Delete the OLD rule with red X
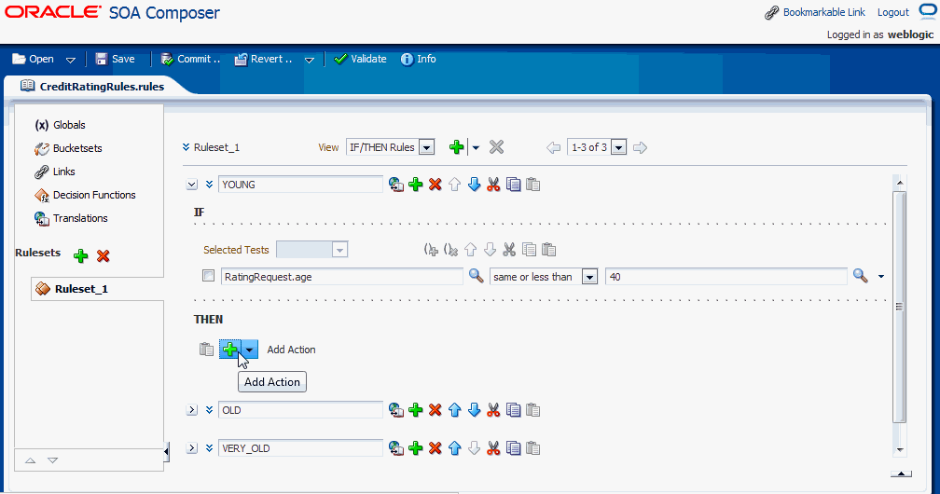This screenshot has height=494, width=940. pyautogui.click(x=435, y=410)
